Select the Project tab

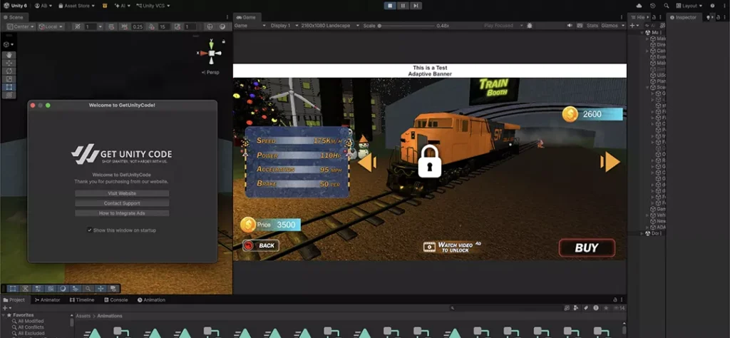(x=14, y=299)
